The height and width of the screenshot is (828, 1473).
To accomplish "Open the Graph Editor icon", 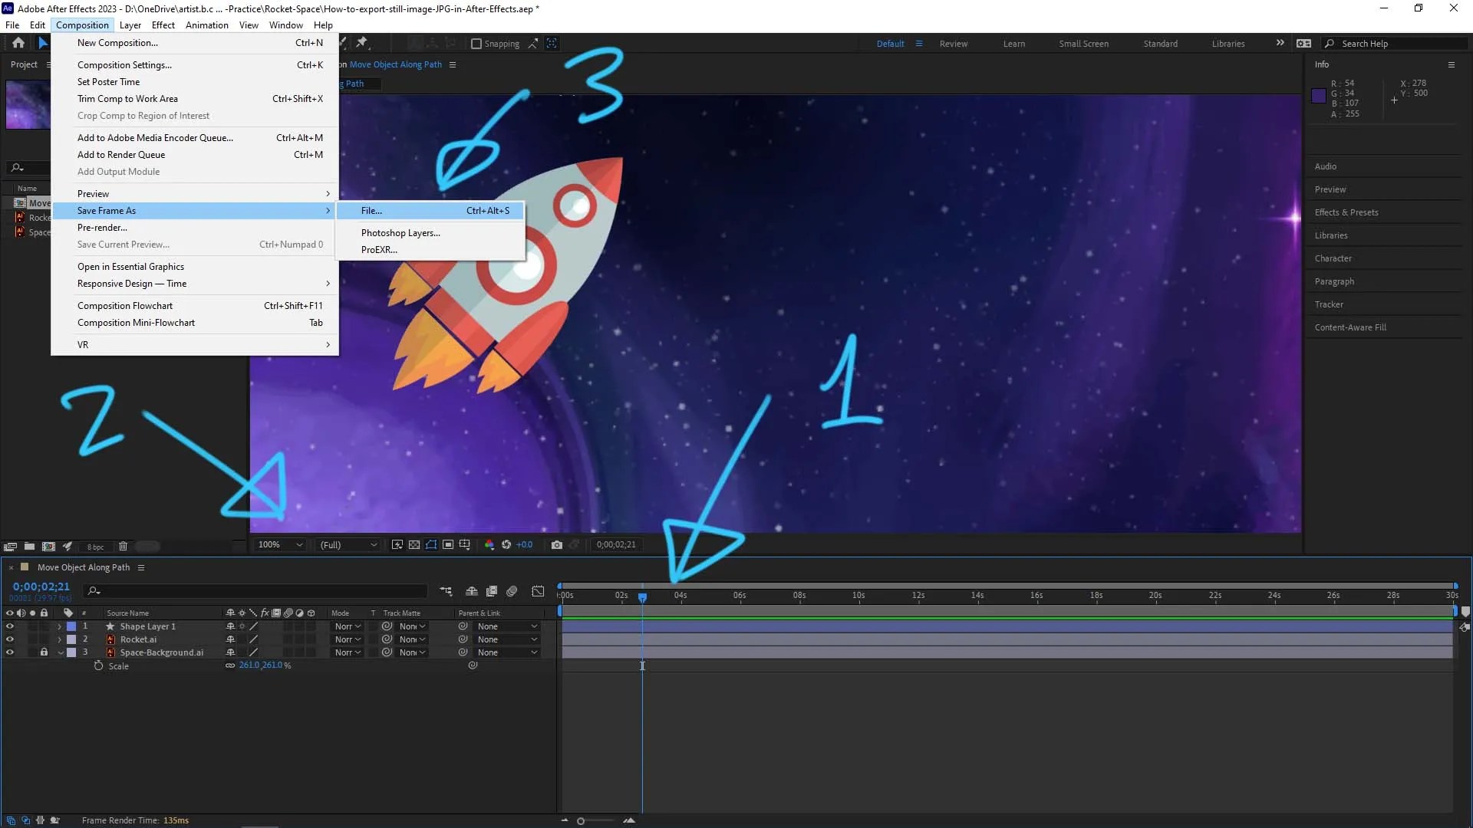I will [538, 591].
